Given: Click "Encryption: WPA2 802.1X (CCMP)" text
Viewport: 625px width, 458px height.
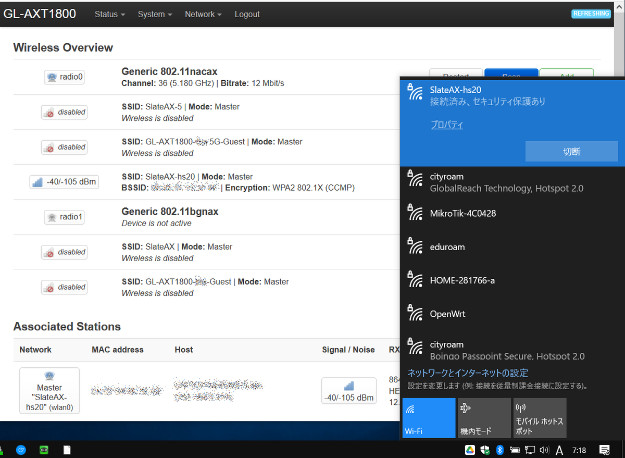Looking at the screenshot, I should coord(291,188).
